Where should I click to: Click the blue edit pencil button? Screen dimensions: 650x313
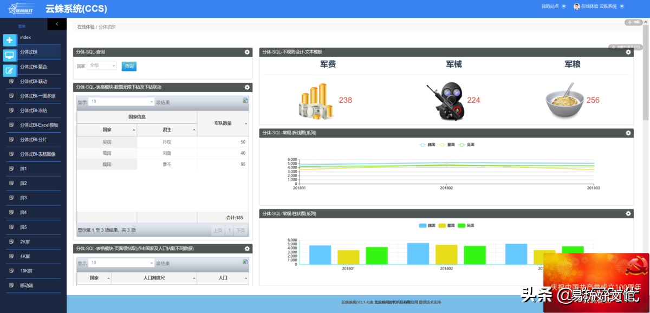pos(10,70)
